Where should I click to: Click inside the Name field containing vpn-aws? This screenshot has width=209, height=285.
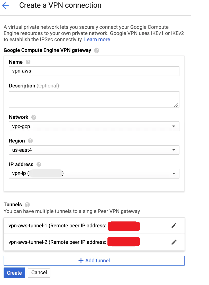pos(94,71)
